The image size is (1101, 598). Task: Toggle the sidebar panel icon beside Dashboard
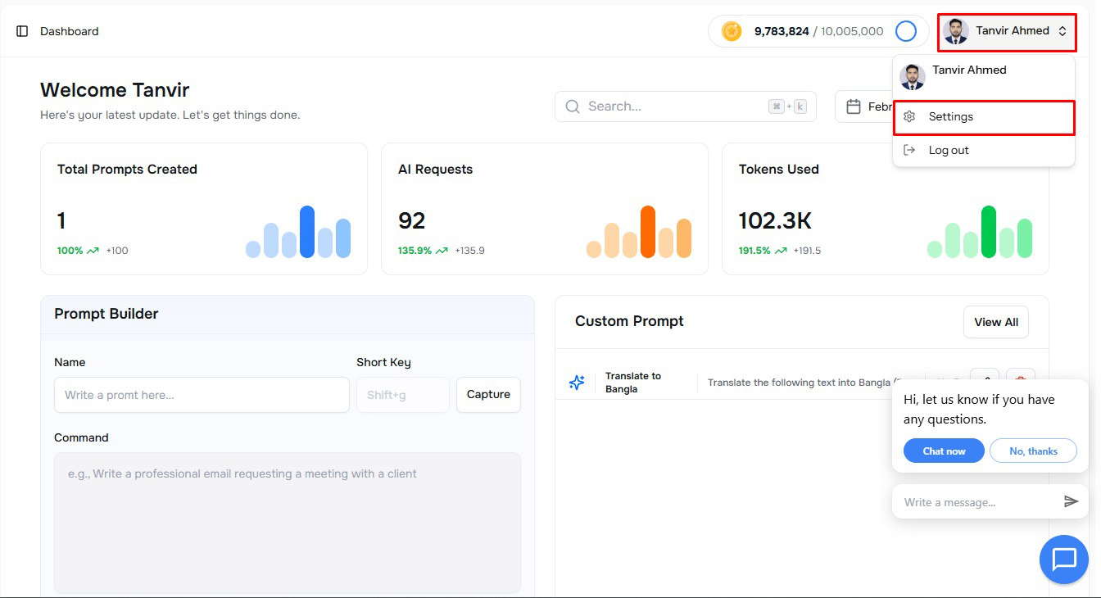coord(22,31)
